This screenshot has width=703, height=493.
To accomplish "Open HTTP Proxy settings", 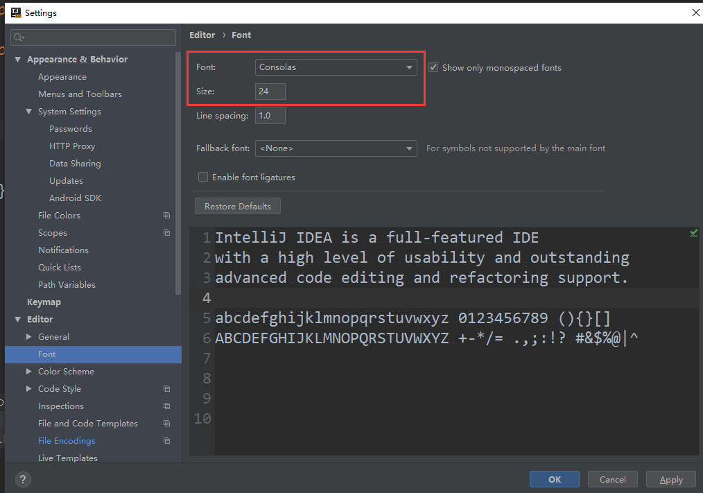I will 71,146.
